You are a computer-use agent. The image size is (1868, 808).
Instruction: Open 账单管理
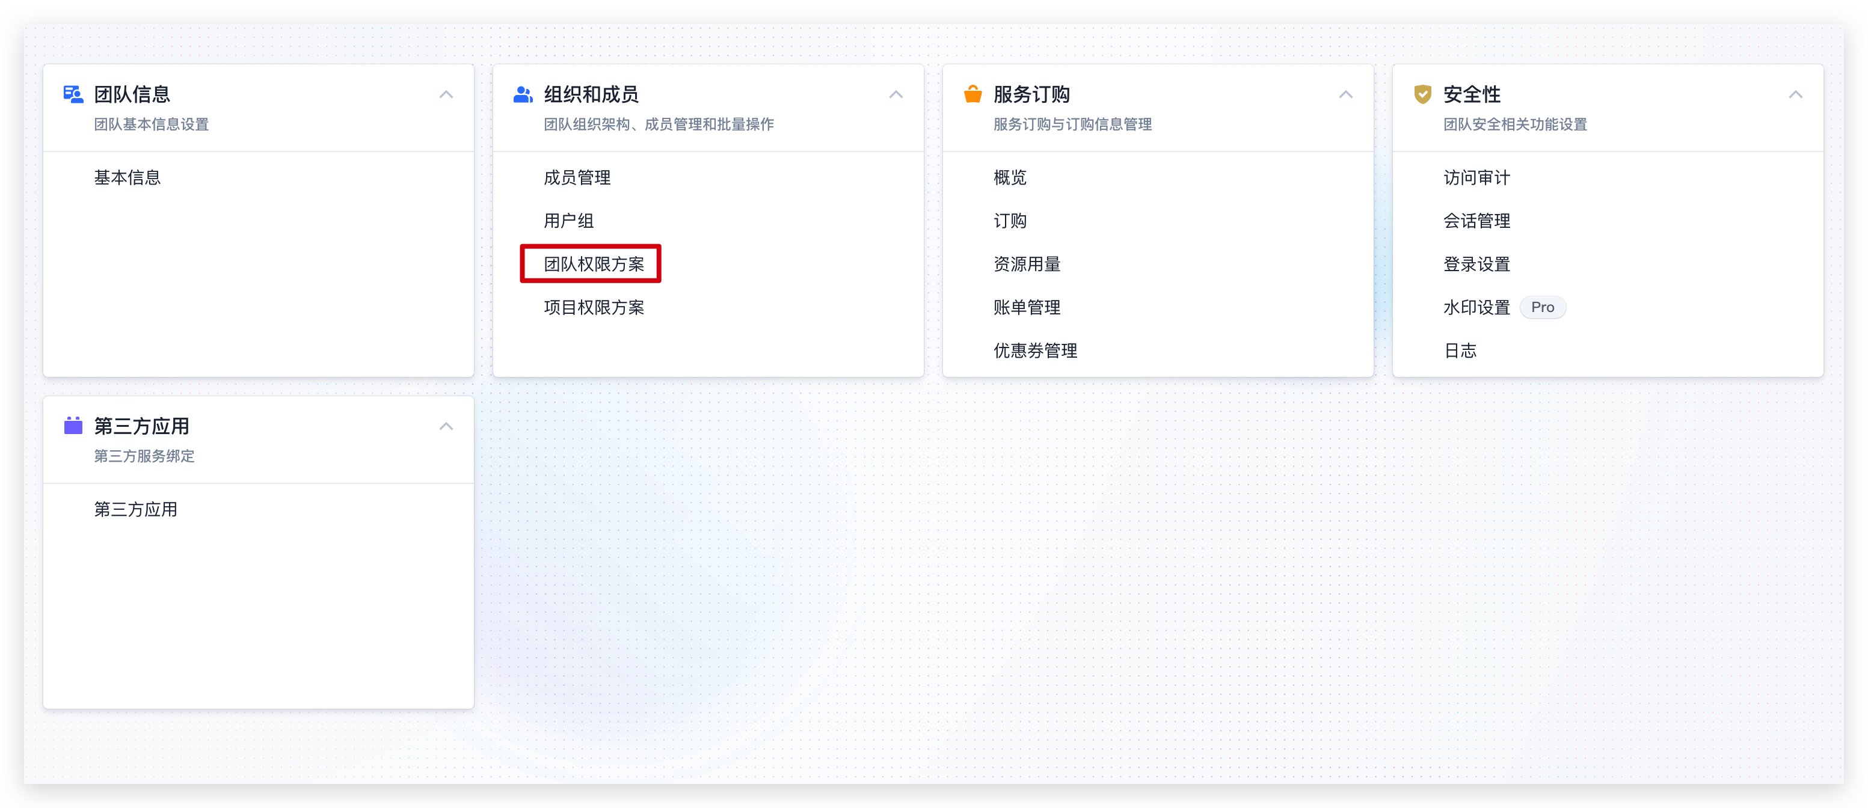pyautogui.click(x=1027, y=307)
